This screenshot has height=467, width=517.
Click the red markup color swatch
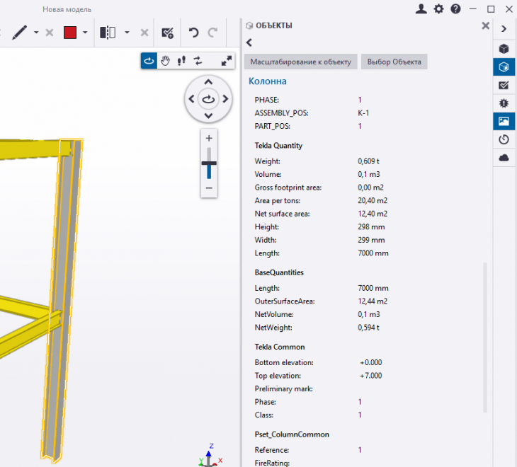pyautogui.click(x=70, y=33)
